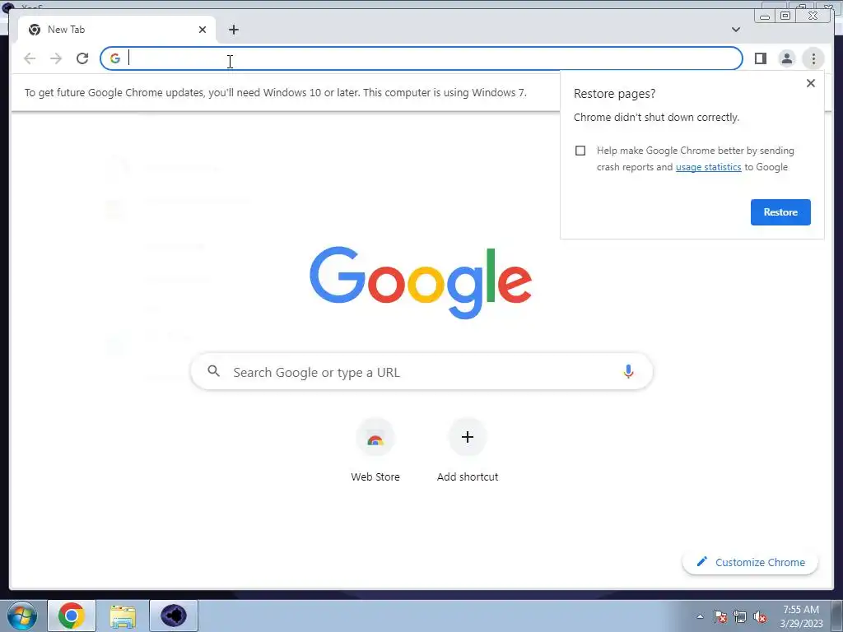Image resolution: width=843 pixels, height=632 pixels.
Task: Reload the current page
Action: [x=82, y=58]
